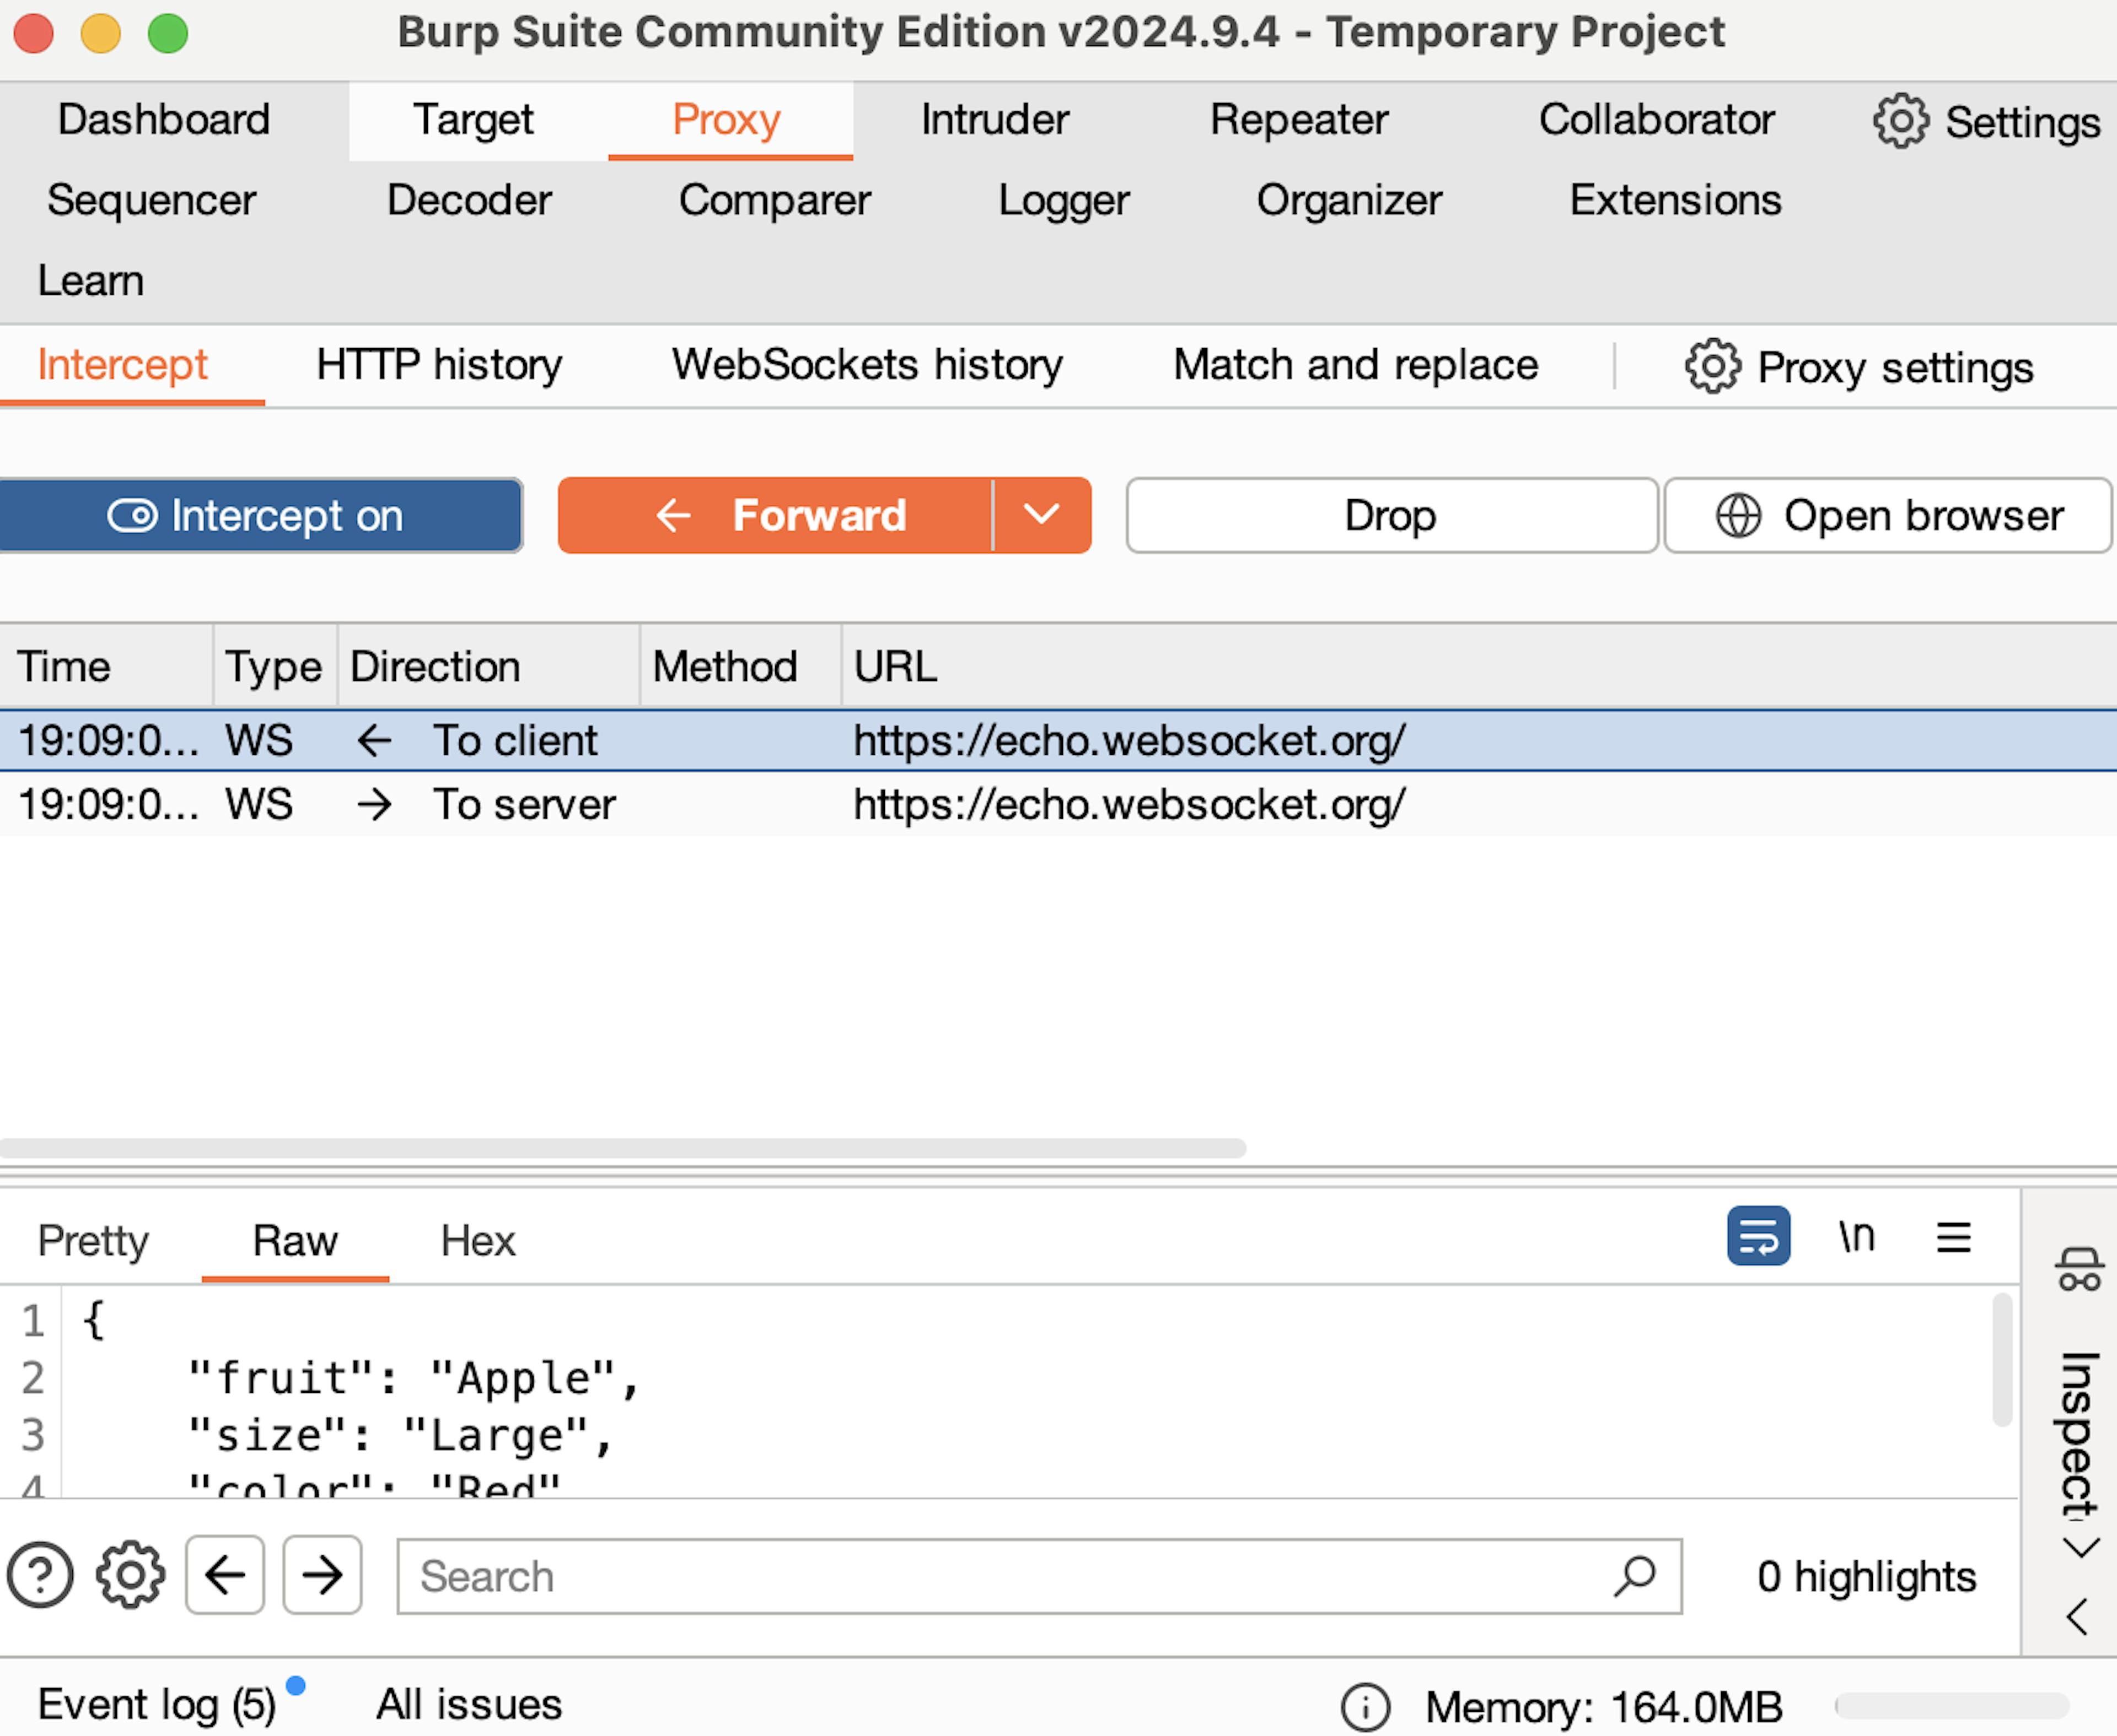Click the help question mark icon

(40, 1575)
